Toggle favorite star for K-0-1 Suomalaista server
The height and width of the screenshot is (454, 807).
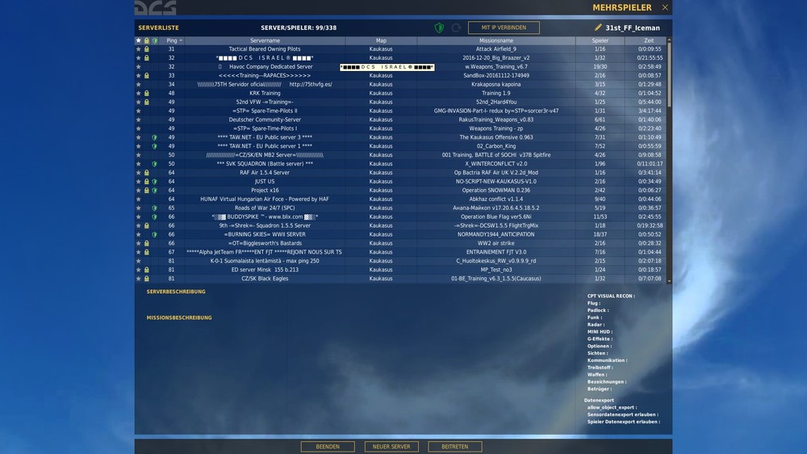click(138, 261)
